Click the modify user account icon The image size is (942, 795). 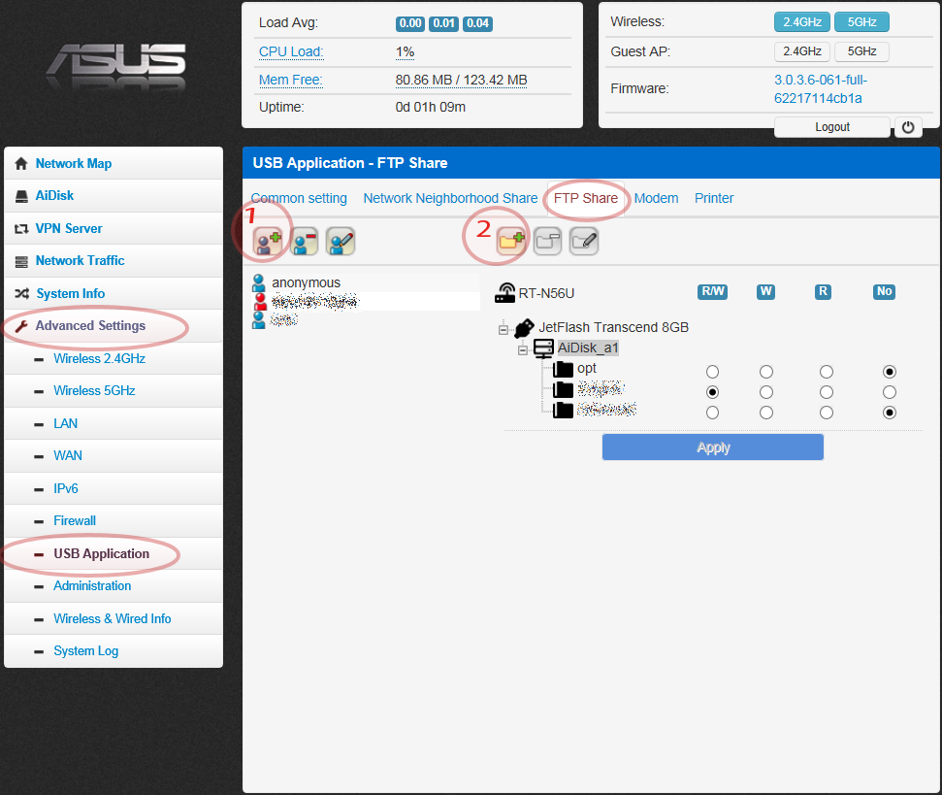coord(341,243)
